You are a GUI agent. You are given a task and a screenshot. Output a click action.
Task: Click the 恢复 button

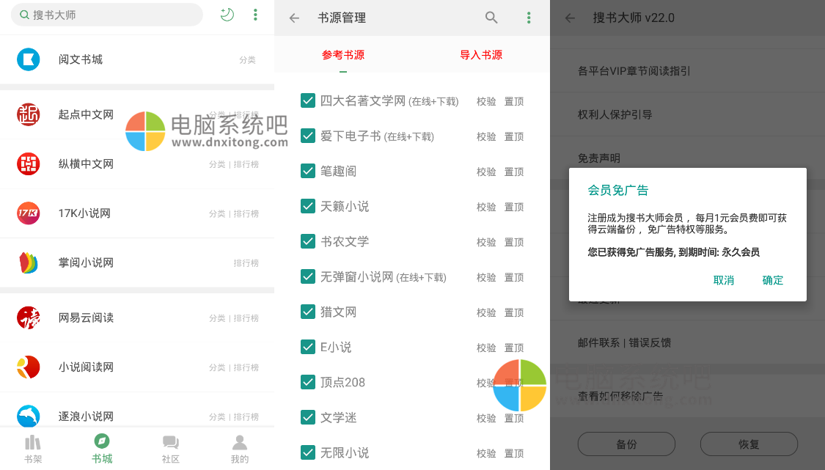(x=749, y=444)
